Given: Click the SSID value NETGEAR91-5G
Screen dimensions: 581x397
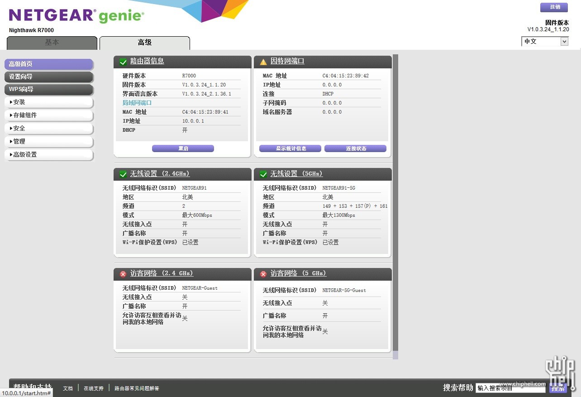Looking at the screenshot, I should point(338,188).
